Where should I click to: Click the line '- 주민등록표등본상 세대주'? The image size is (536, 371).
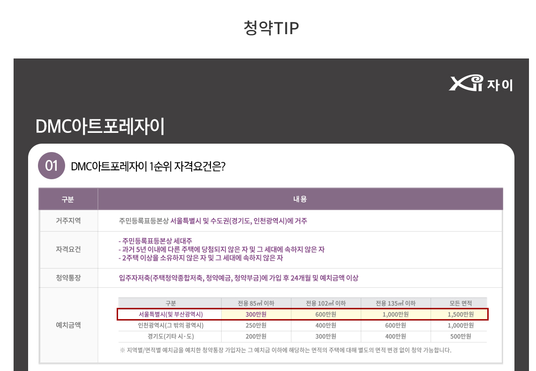coord(155,241)
